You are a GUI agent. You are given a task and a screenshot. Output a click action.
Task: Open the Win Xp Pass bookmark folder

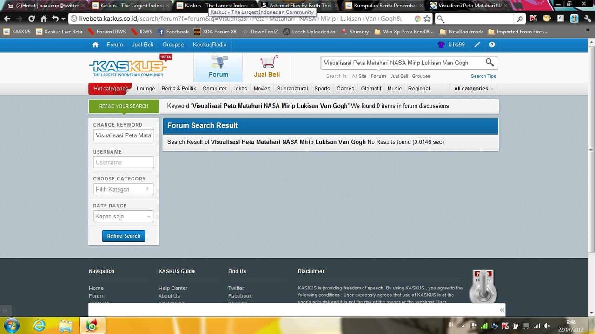[x=404, y=32]
